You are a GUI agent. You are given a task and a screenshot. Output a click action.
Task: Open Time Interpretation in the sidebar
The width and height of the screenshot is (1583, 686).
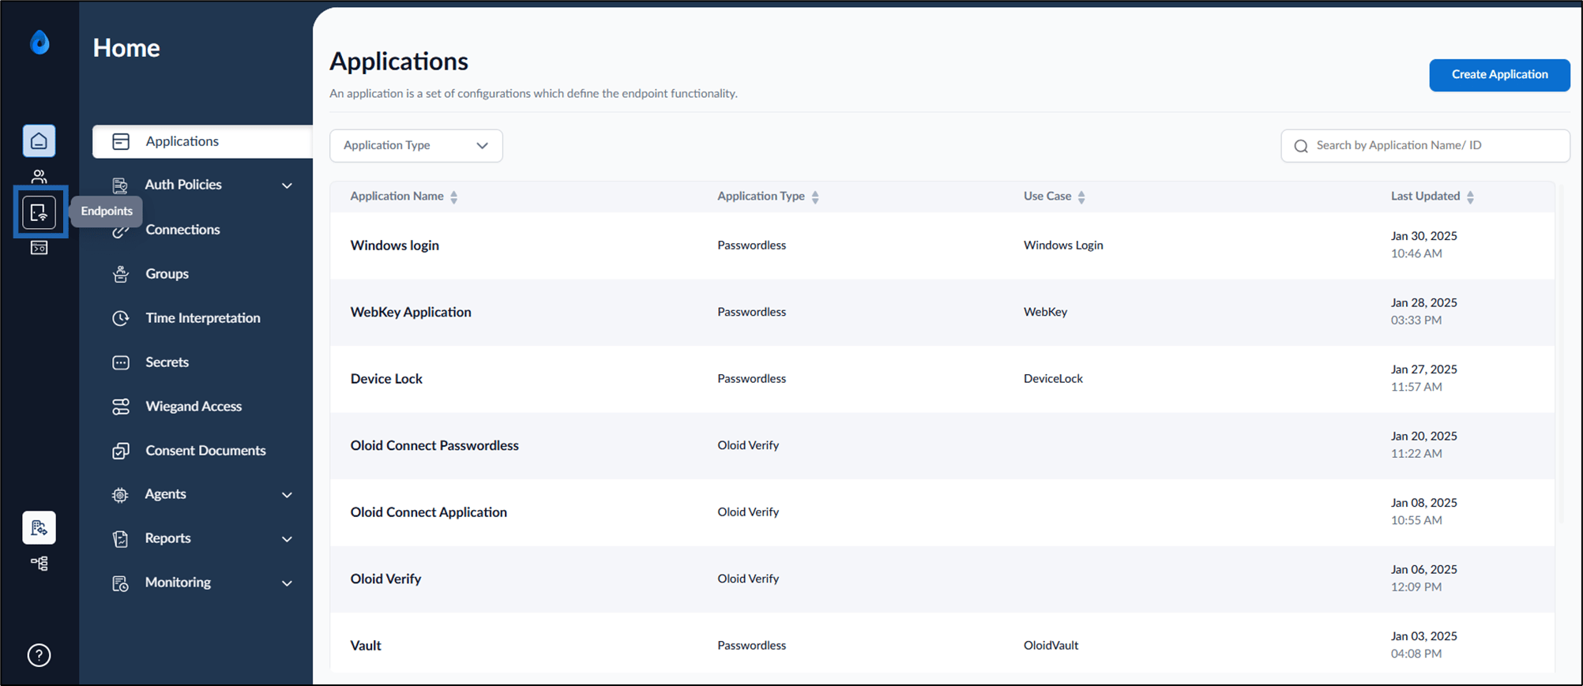(203, 318)
